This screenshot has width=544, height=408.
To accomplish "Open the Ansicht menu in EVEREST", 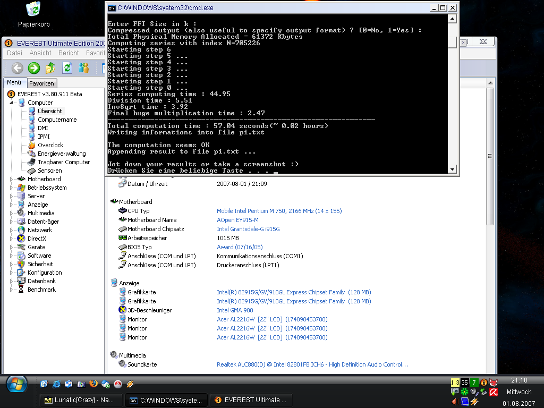I will [x=40, y=53].
